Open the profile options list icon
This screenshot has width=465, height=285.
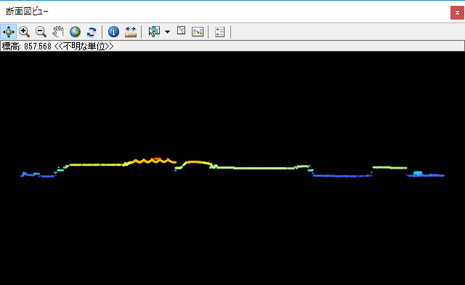point(219,32)
